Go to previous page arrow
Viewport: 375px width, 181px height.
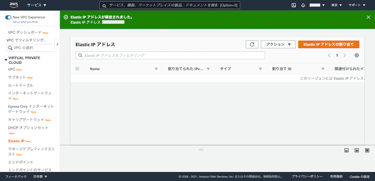329,55
